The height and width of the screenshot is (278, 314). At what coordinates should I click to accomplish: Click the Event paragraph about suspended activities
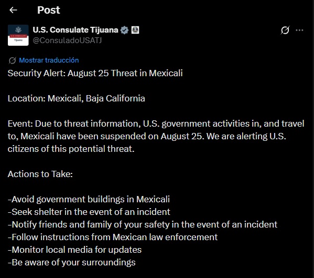coord(156,136)
